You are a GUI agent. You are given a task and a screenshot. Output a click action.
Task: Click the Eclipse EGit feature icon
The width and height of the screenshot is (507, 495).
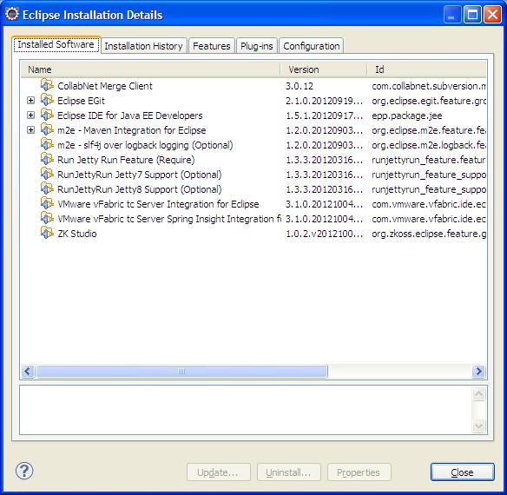click(x=47, y=100)
